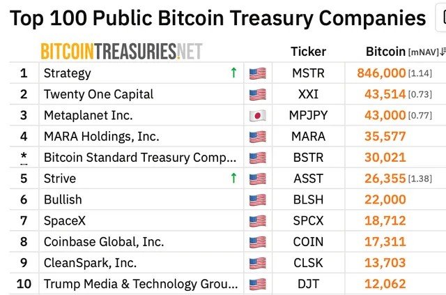This screenshot has width=446, height=295.
Task: Open the Twenty One Capital company link
Action: point(98,94)
